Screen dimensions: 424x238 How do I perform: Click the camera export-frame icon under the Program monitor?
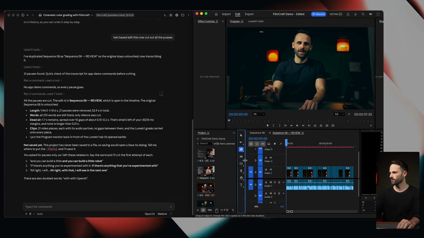tap(327, 126)
